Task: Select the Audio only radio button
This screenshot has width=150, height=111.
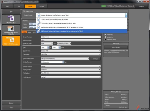Action: (x=105, y=37)
